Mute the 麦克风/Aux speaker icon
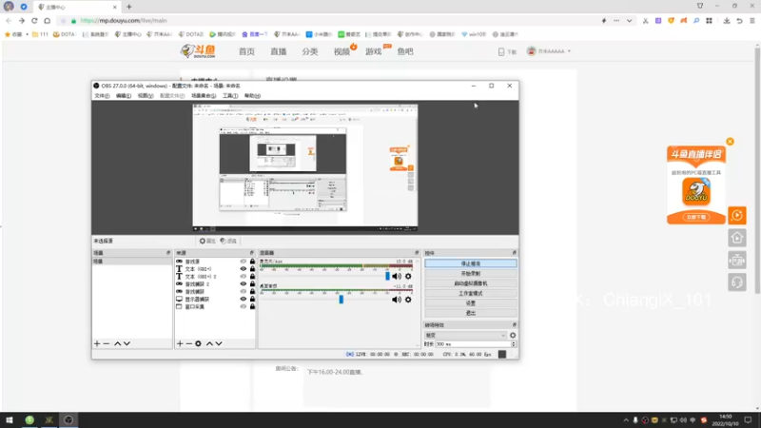 pos(397,276)
